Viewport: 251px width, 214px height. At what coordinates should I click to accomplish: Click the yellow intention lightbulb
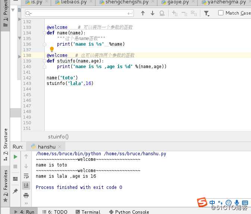pyautogui.click(x=52, y=49)
